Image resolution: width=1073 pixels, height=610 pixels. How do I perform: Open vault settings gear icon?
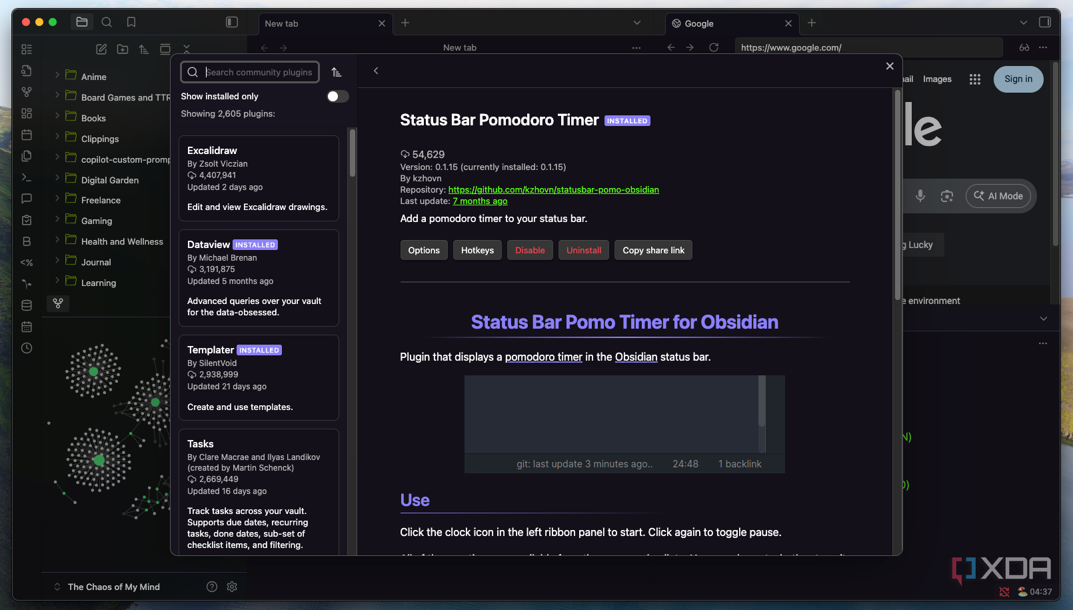(x=232, y=587)
